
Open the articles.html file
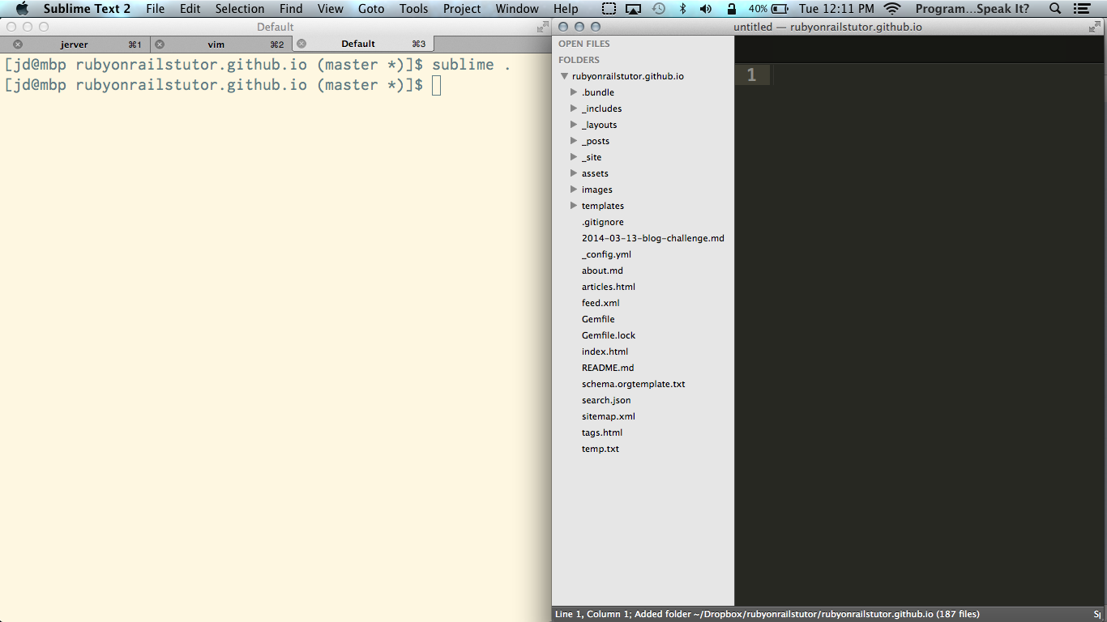coord(609,287)
